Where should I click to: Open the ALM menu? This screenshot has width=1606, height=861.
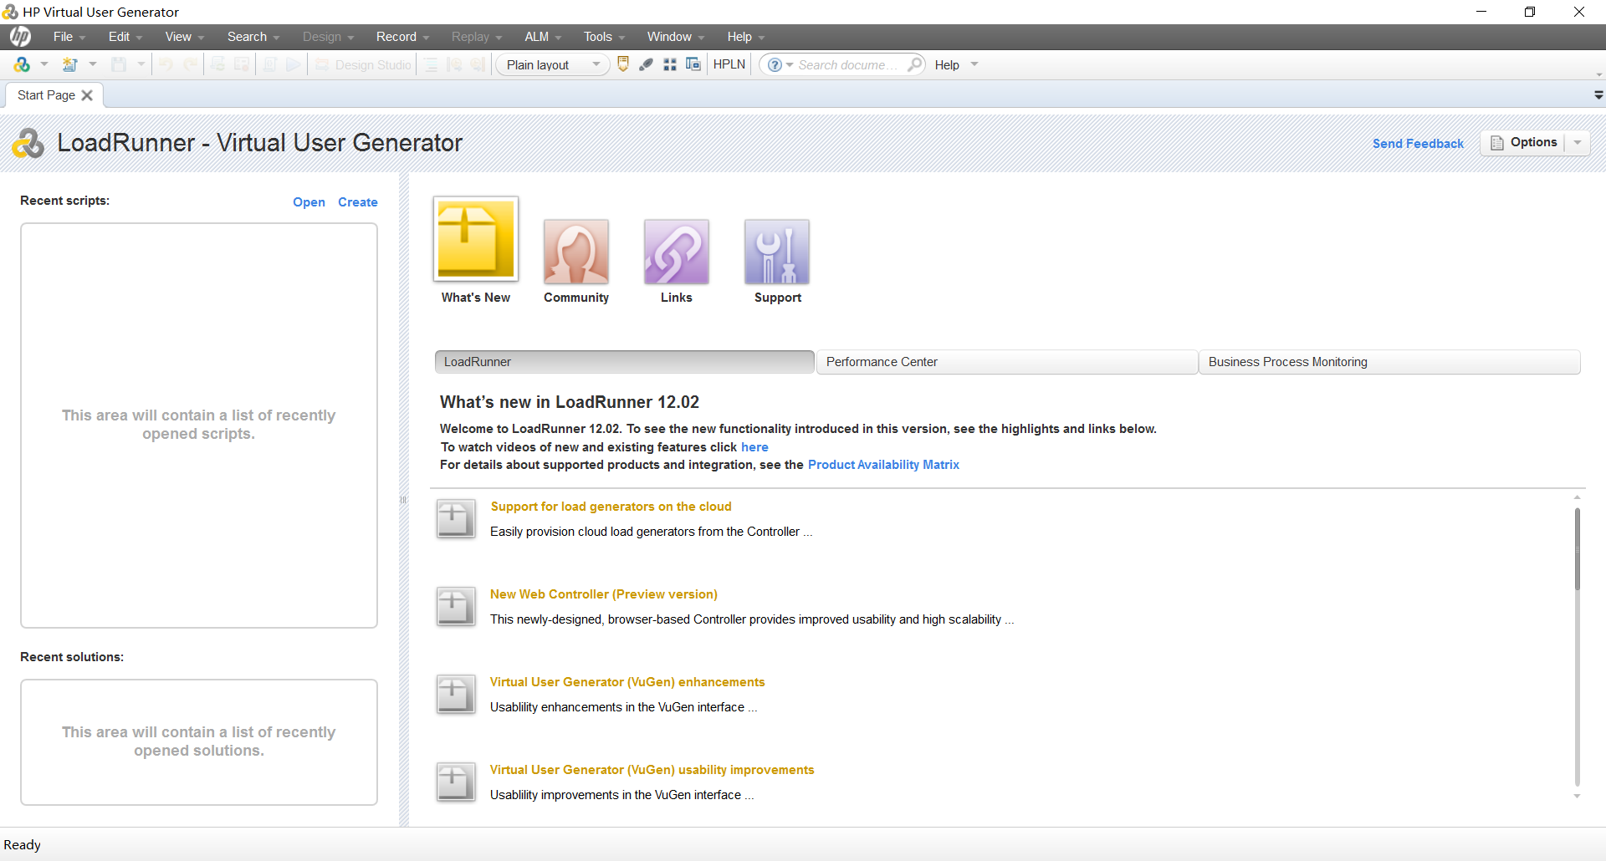543,37
